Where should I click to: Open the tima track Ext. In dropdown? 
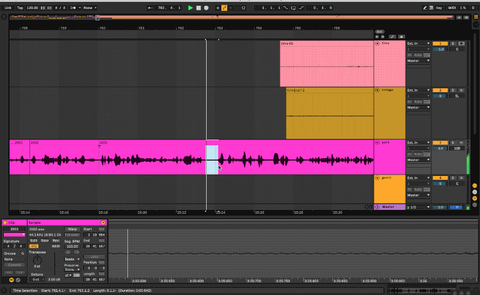click(418, 44)
